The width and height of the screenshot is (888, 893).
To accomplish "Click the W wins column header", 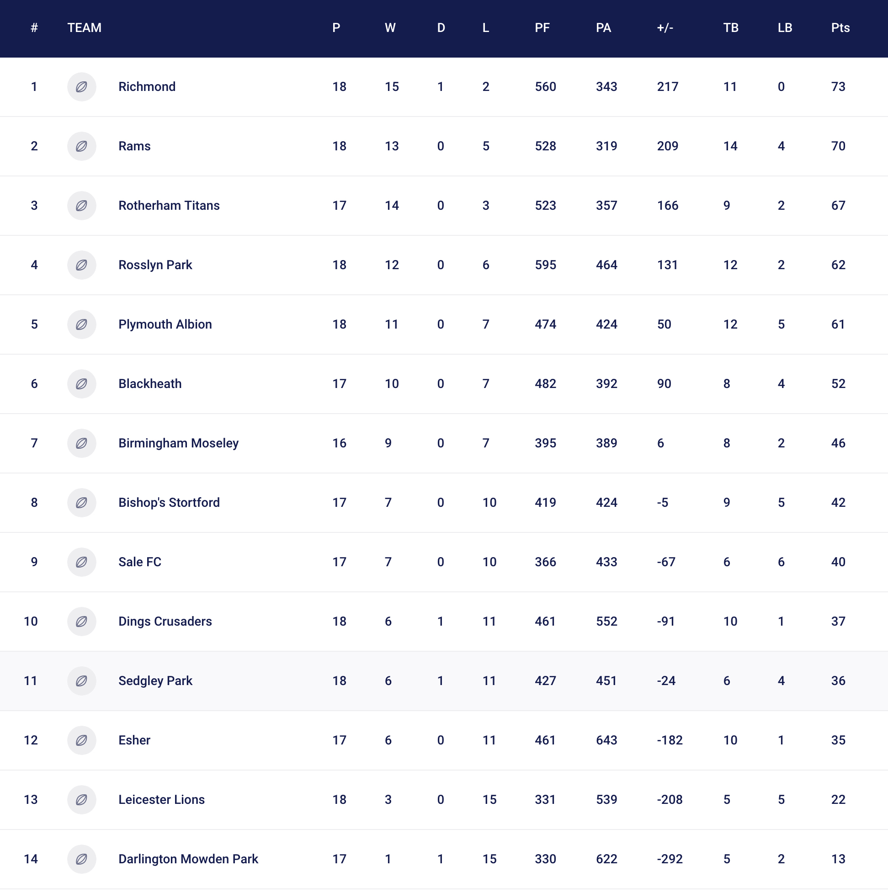I will tap(390, 28).
